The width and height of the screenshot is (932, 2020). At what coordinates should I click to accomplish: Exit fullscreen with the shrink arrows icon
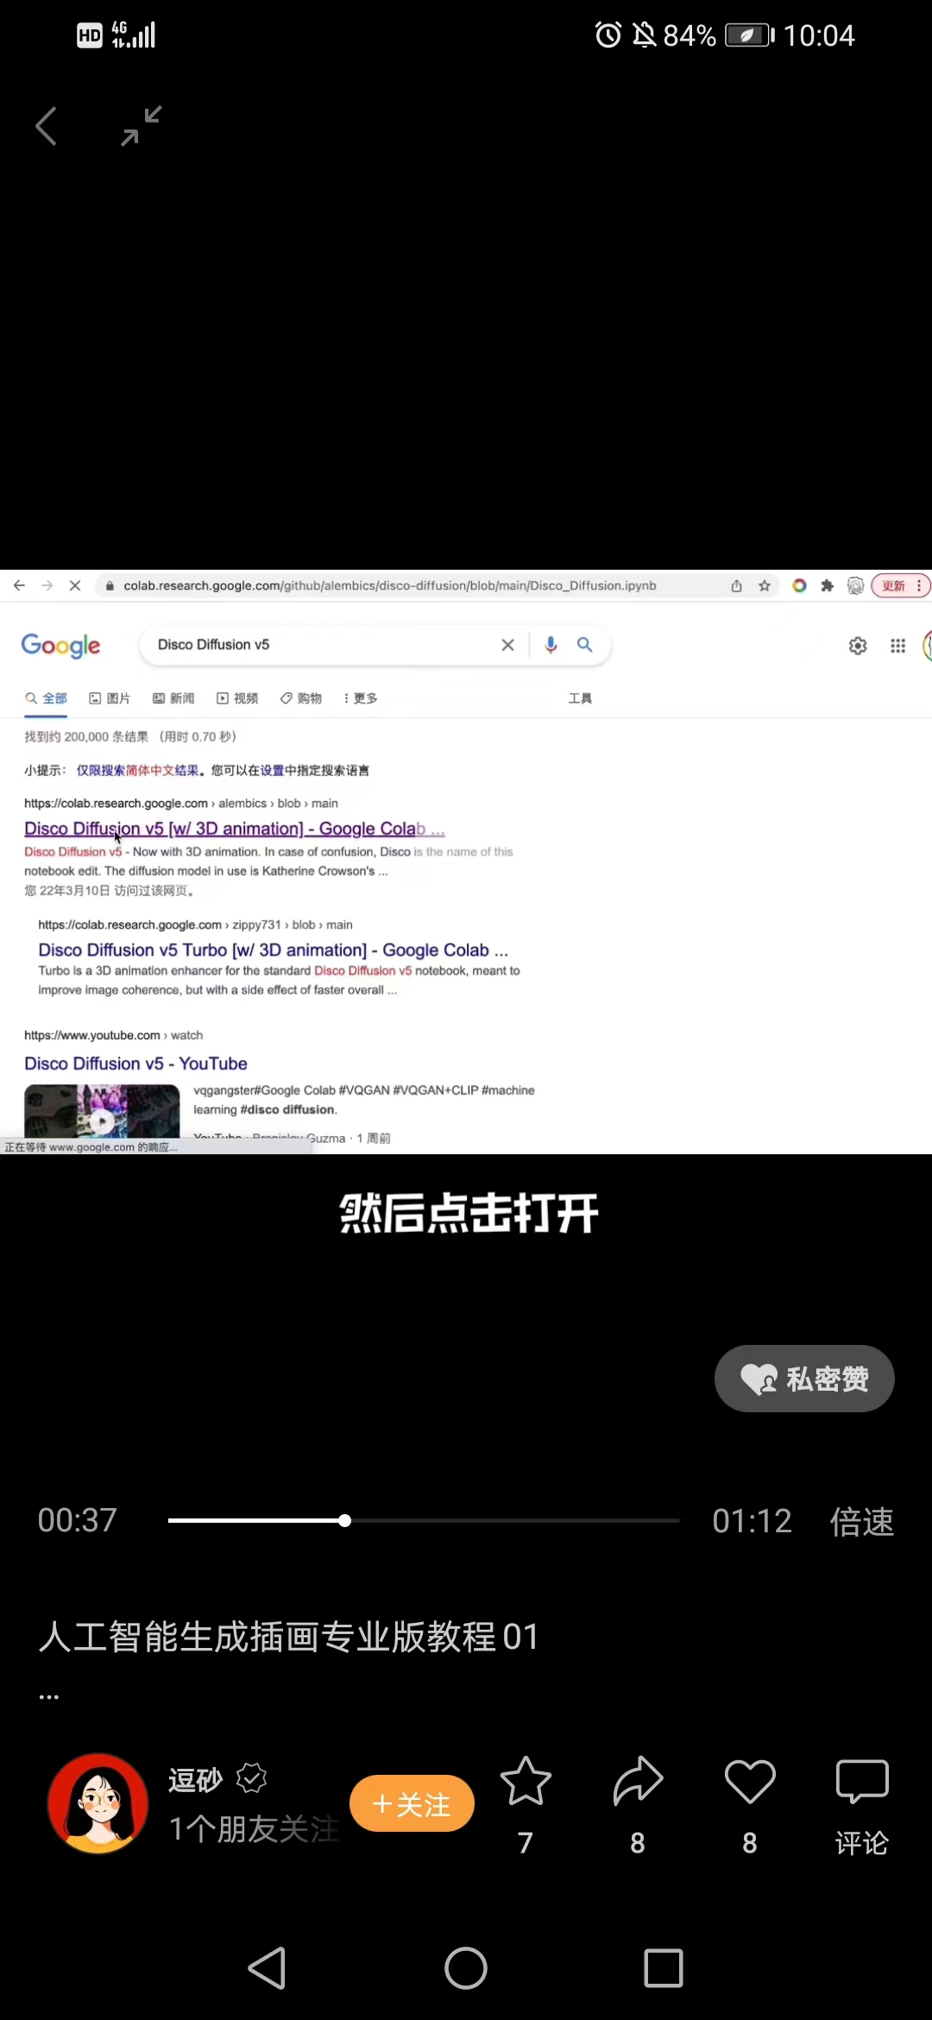coord(142,126)
